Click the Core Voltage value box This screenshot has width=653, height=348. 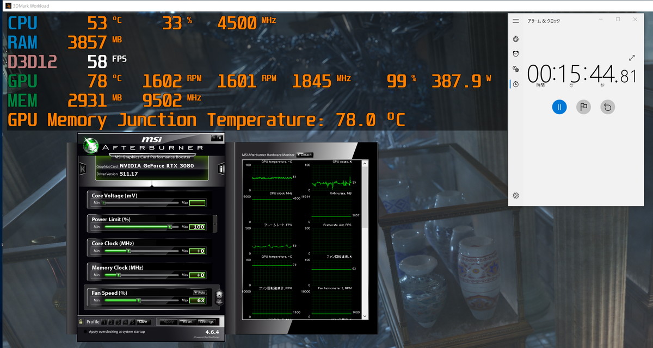click(x=197, y=203)
